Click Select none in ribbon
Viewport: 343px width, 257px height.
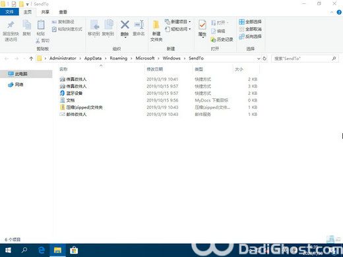pos(250,29)
